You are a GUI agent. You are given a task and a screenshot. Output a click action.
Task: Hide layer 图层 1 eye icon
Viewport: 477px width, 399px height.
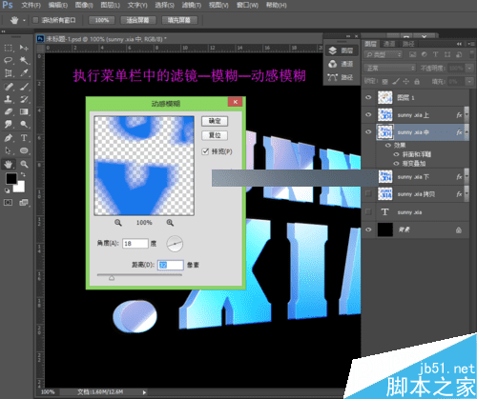(x=368, y=97)
